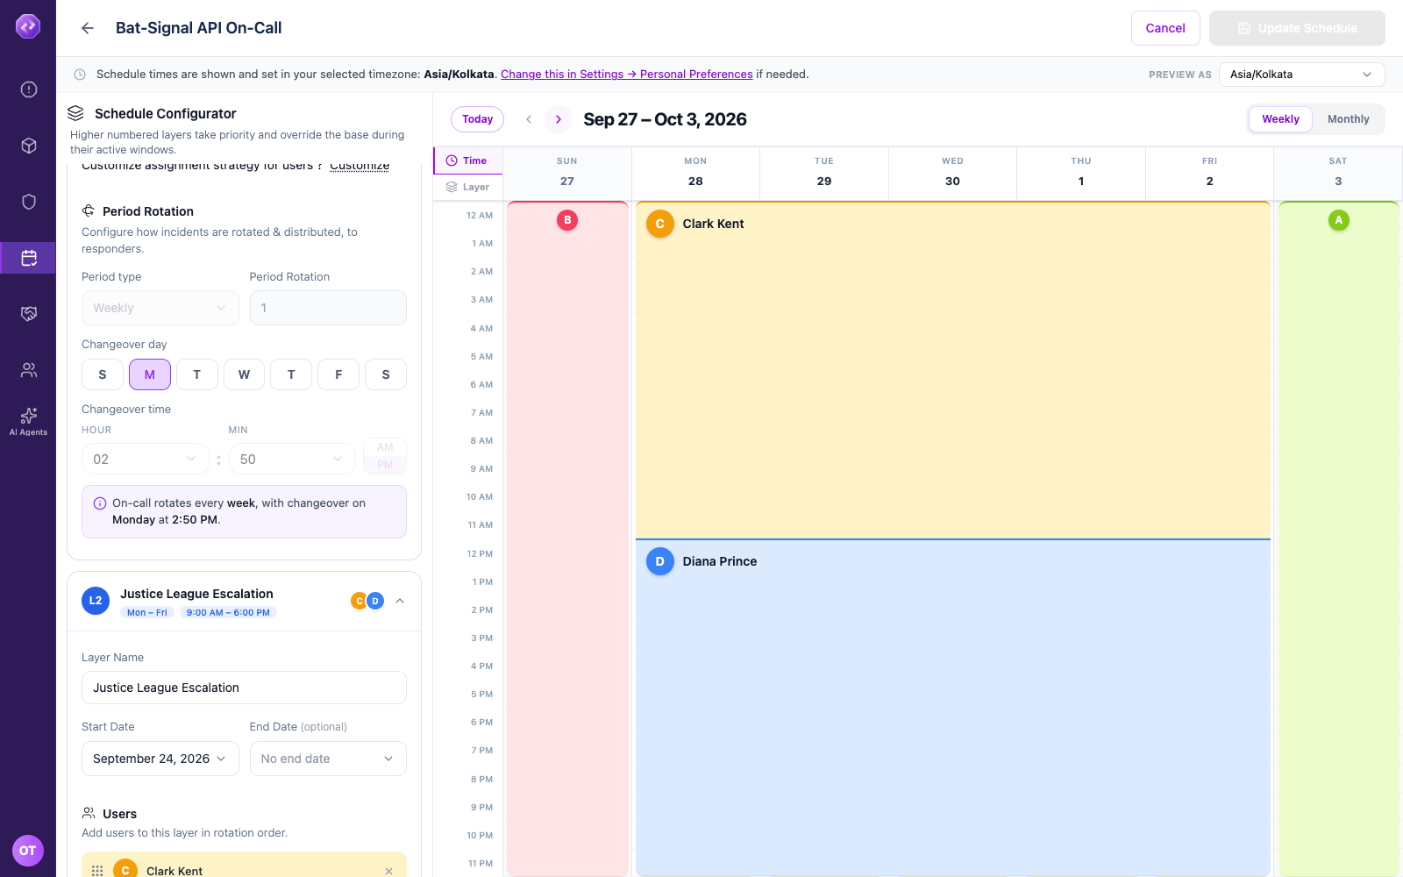
Task: Collapse the Justice League Escalation layer
Action: pos(400,601)
